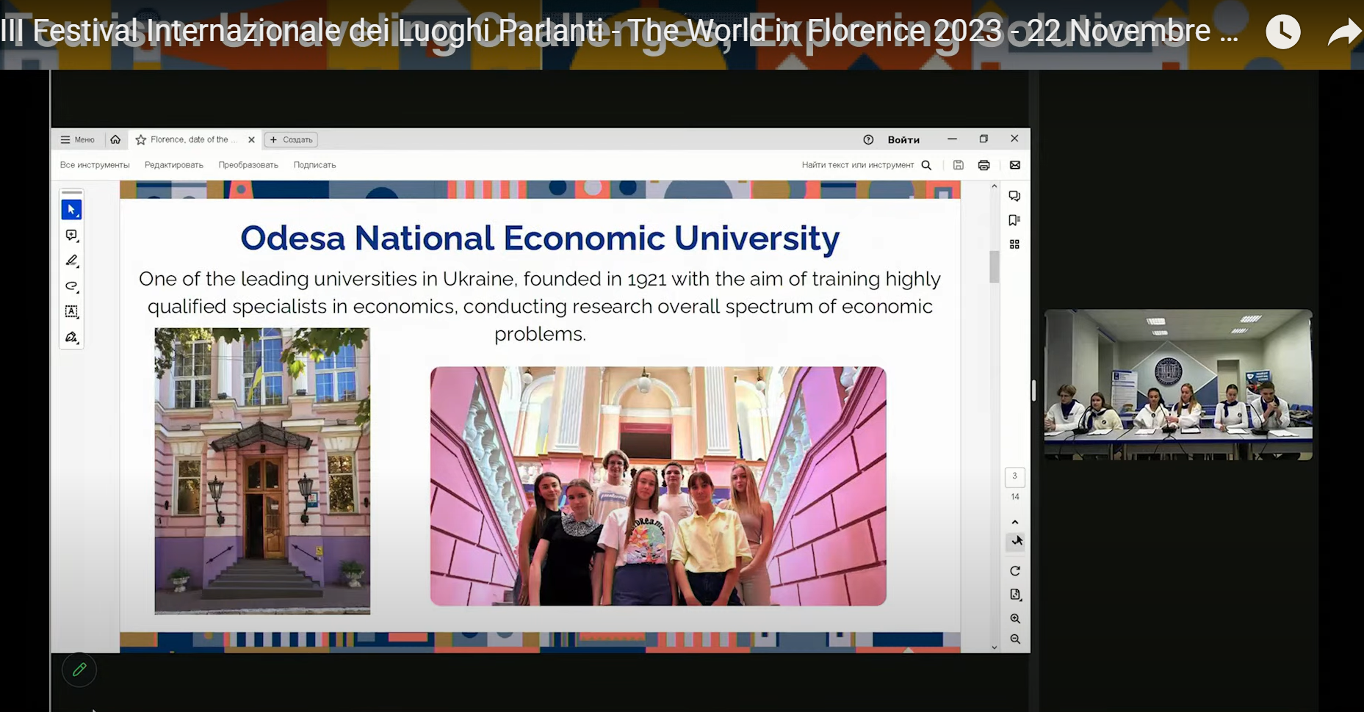
Task: Select the text box tool
Action: point(71,311)
